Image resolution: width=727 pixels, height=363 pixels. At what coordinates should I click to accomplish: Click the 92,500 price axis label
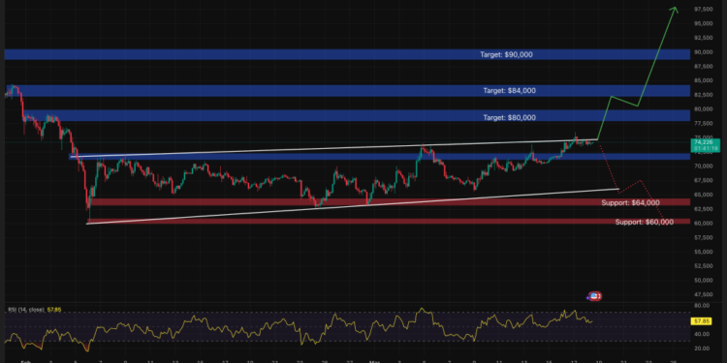(x=704, y=38)
